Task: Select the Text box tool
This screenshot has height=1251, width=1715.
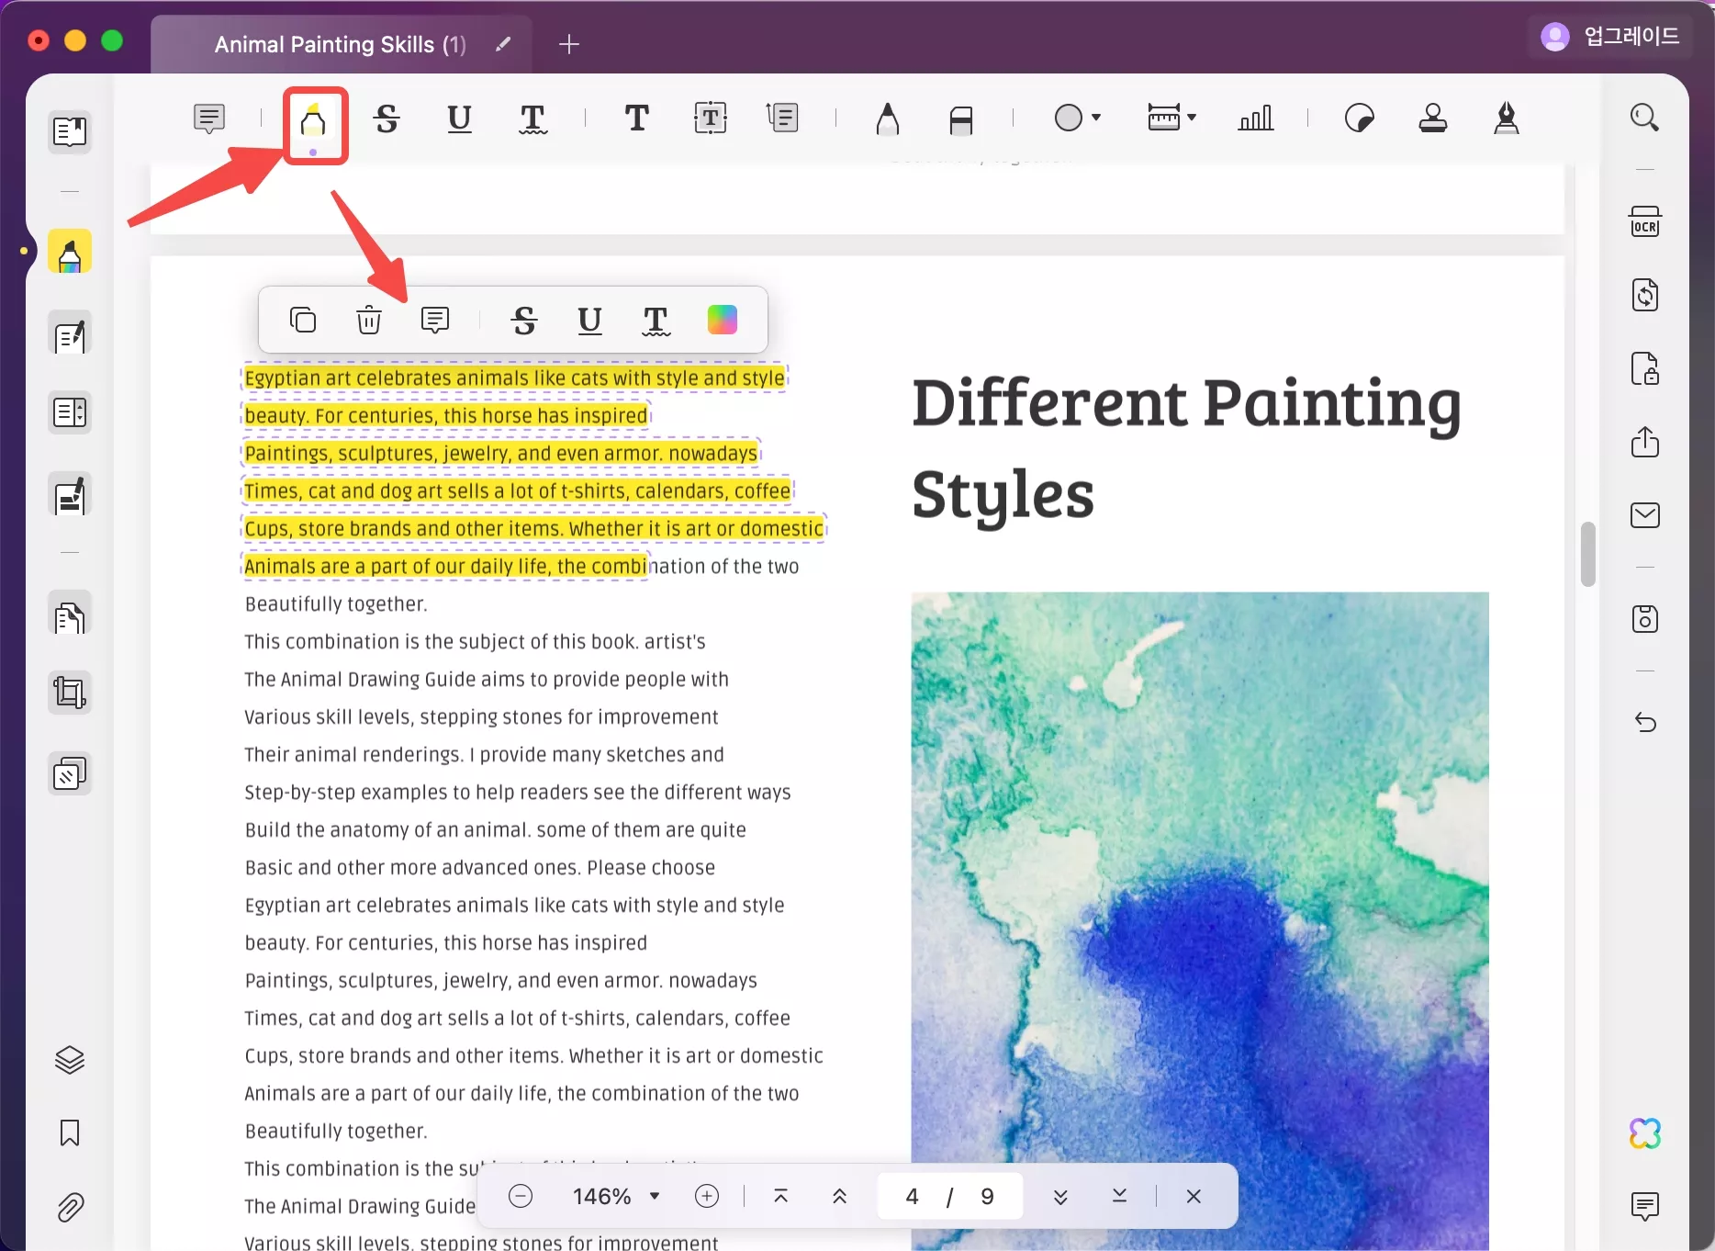Action: pos(711,118)
